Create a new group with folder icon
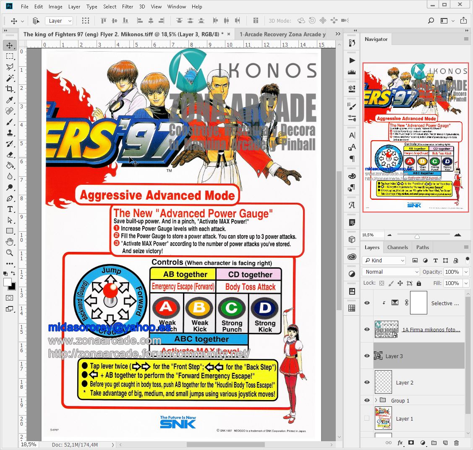 pyautogui.click(x=434, y=443)
